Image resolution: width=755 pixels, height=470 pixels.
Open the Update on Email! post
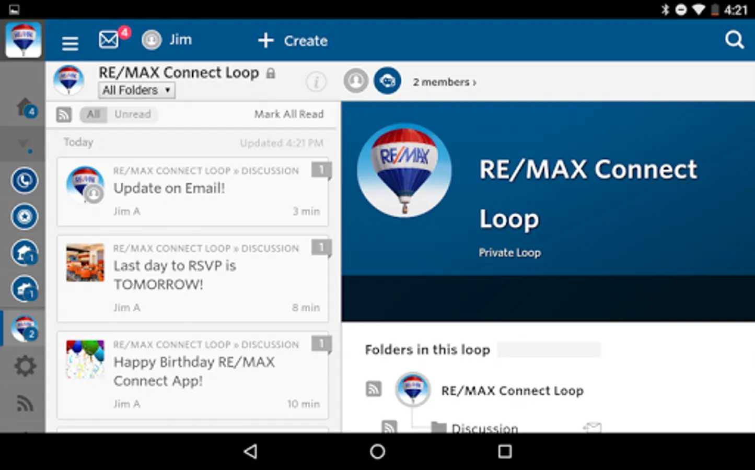pyautogui.click(x=193, y=192)
